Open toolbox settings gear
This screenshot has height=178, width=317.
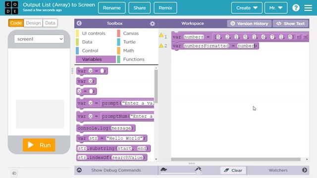click(x=153, y=24)
